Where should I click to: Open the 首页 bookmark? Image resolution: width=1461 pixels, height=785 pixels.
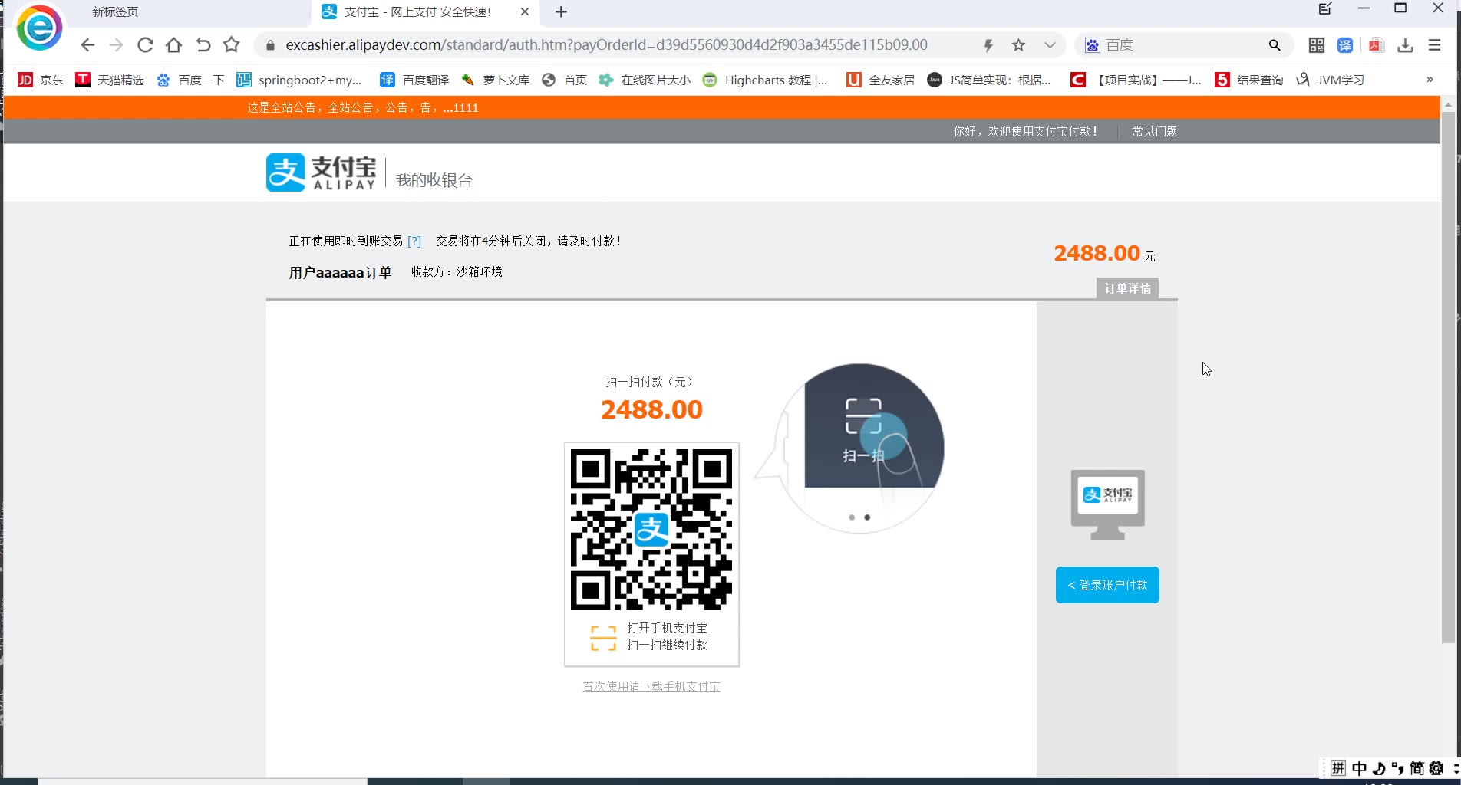564,80
